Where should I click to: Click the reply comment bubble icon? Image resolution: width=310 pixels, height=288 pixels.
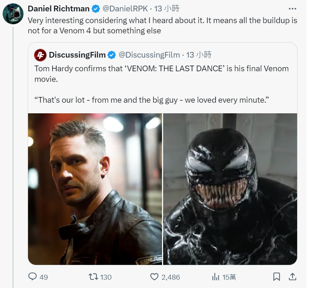coord(33,277)
